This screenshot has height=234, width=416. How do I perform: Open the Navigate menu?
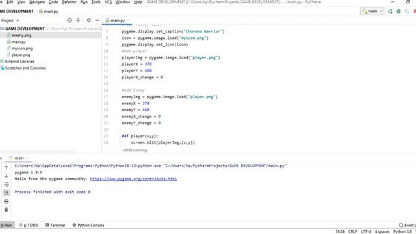37,2
